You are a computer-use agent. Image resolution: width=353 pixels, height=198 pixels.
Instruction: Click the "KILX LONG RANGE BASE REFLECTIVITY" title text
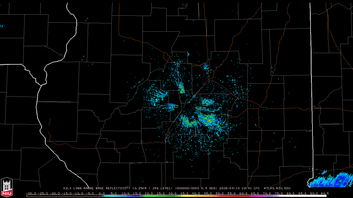(97, 188)
